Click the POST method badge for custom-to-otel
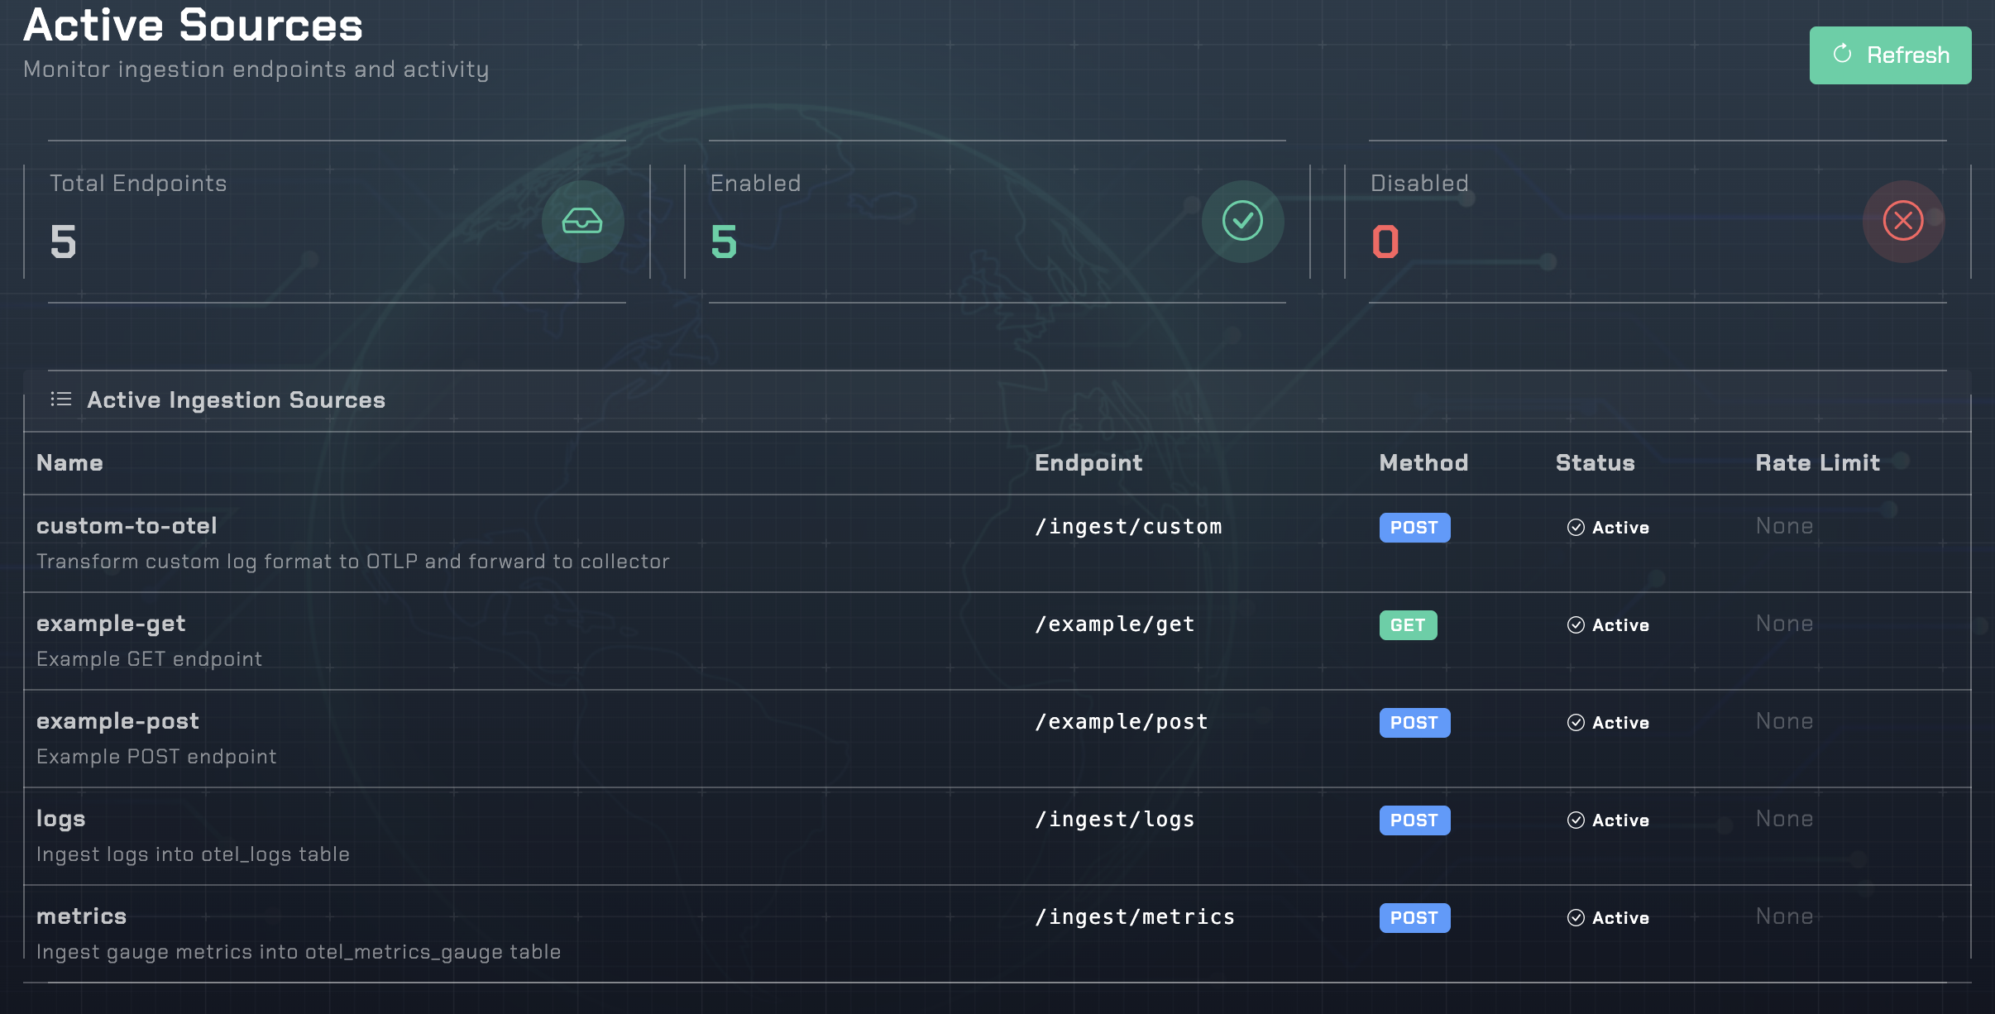1995x1014 pixels. (1414, 527)
